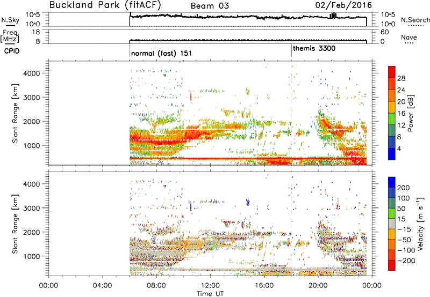Click the 3000 tick of the velocity panel

(31, 208)
